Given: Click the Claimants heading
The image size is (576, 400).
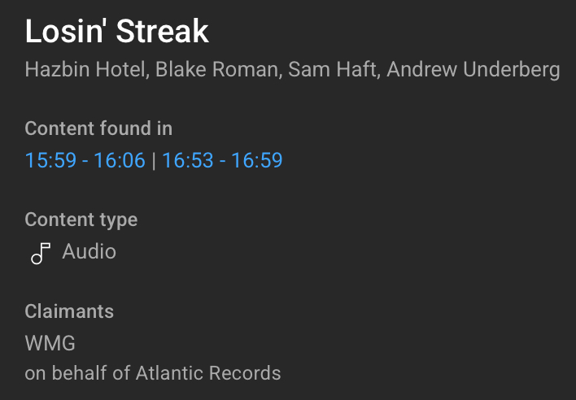Looking at the screenshot, I should point(69,311).
